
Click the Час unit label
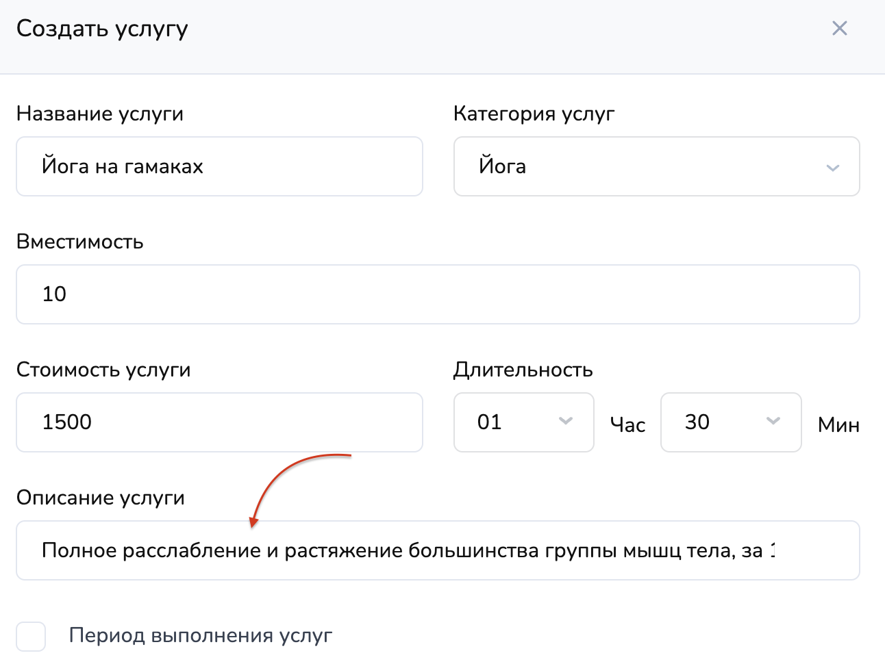coord(627,425)
